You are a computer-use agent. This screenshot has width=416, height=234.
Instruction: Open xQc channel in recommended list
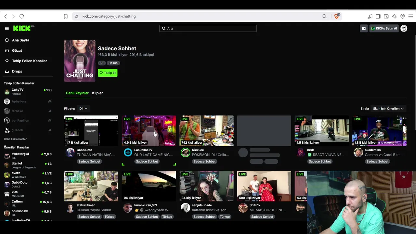pyautogui.click(x=28, y=194)
